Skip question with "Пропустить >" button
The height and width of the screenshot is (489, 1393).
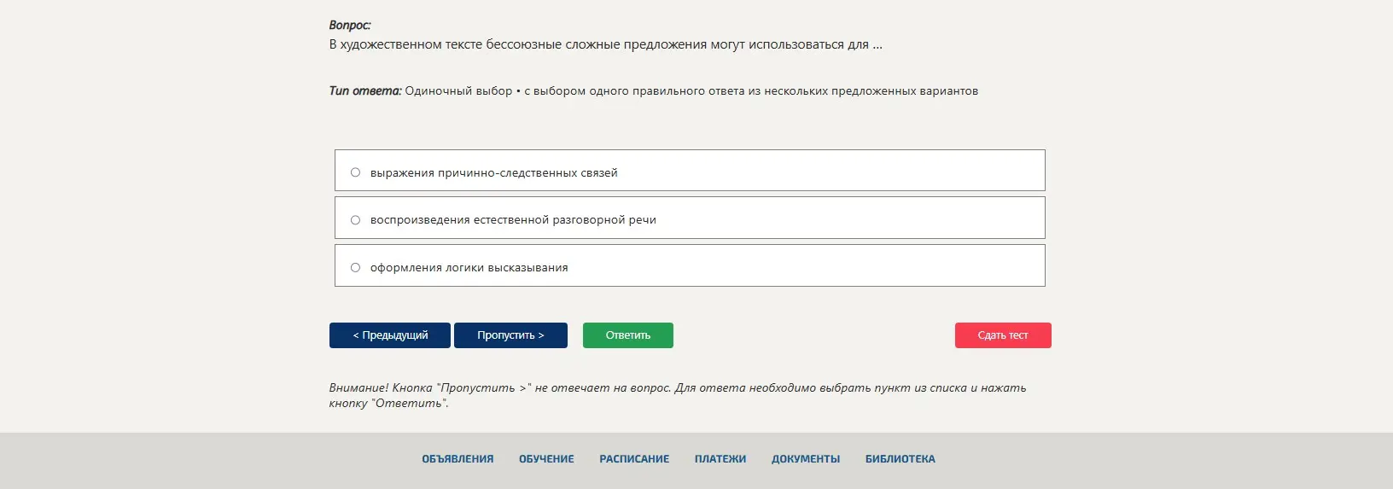click(510, 335)
